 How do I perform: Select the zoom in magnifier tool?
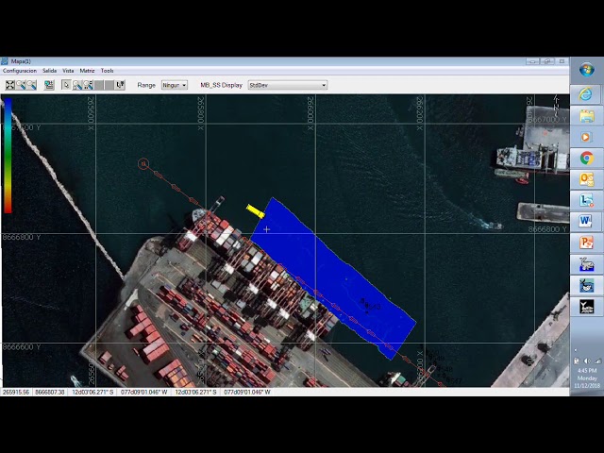(21, 85)
